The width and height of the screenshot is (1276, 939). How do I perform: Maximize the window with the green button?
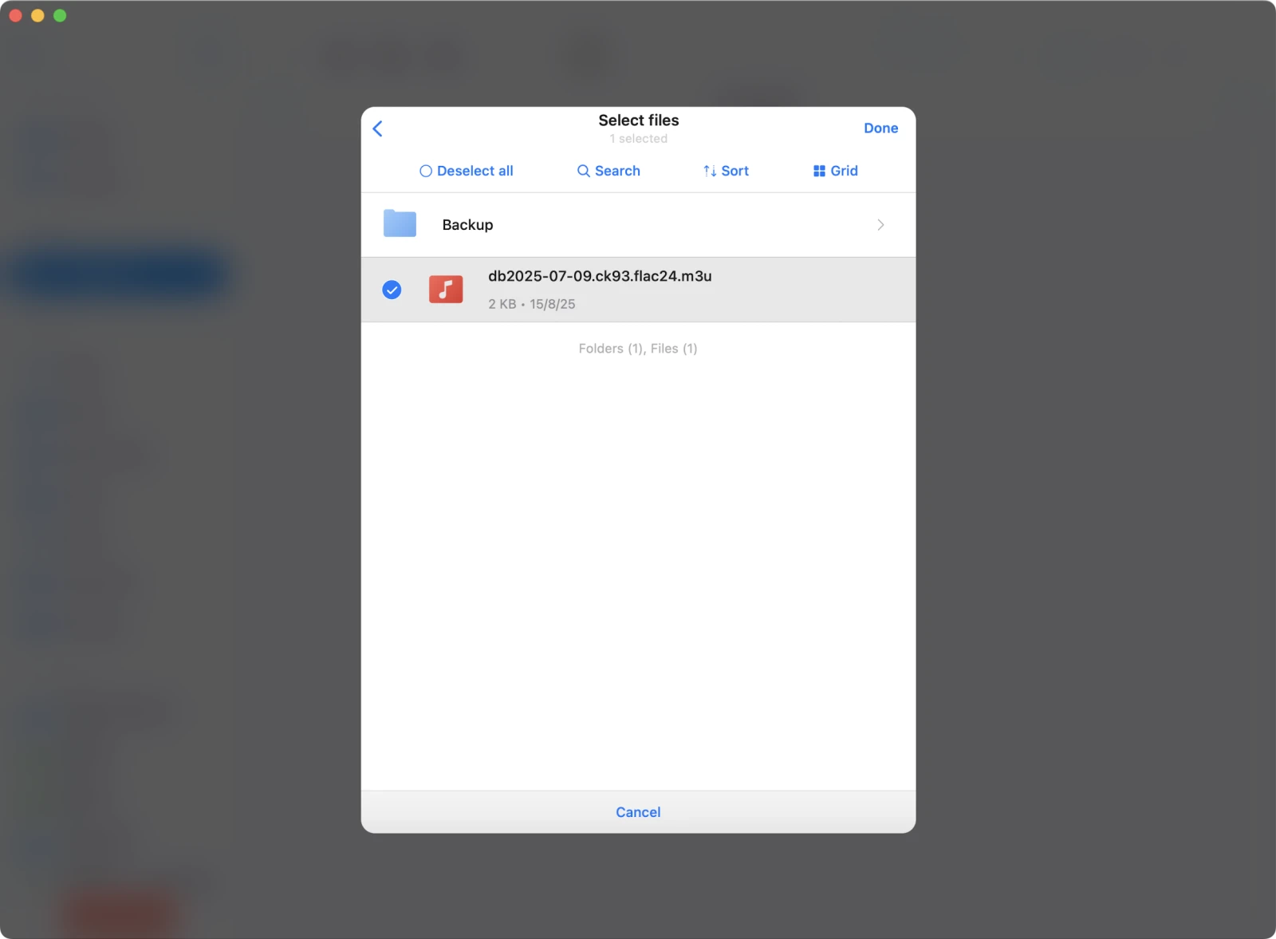(60, 16)
